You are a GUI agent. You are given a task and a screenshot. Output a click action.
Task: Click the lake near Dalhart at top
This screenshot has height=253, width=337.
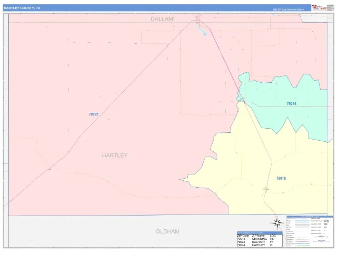202,32
